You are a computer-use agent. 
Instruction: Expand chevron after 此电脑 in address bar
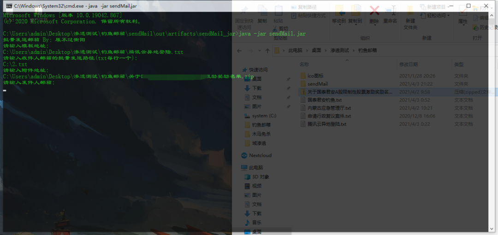[x=306, y=51]
